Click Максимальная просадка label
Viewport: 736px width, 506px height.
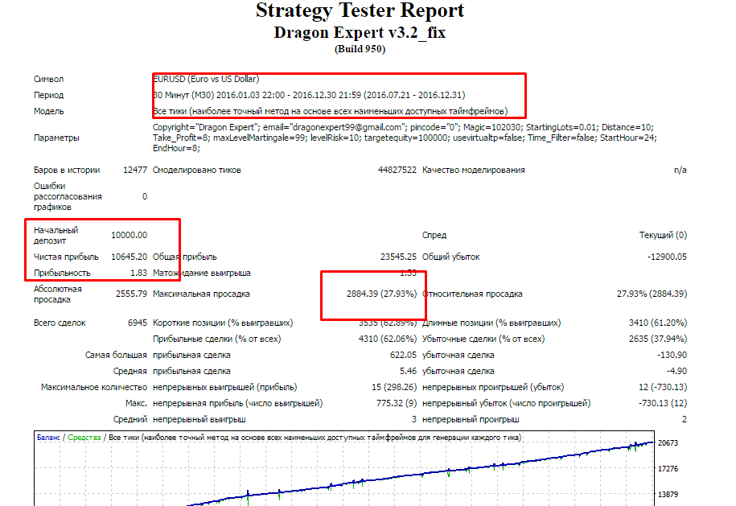pos(201,294)
